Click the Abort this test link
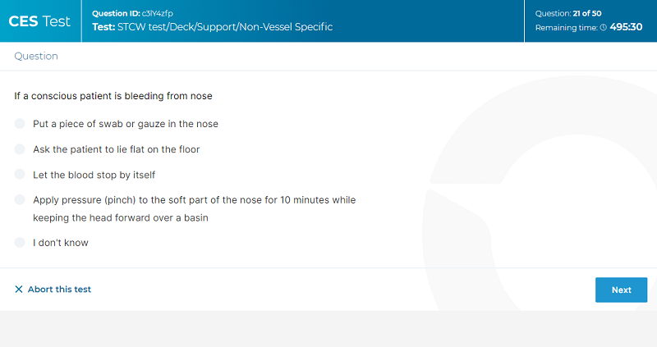Image resolution: width=657 pixels, height=347 pixels. pyautogui.click(x=59, y=290)
